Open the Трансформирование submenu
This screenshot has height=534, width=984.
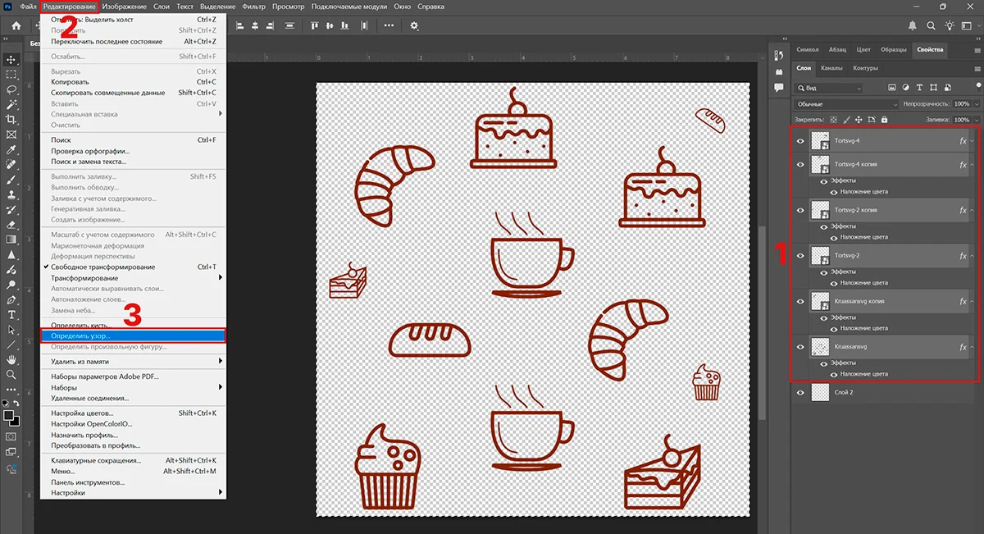[x=133, y=278]
